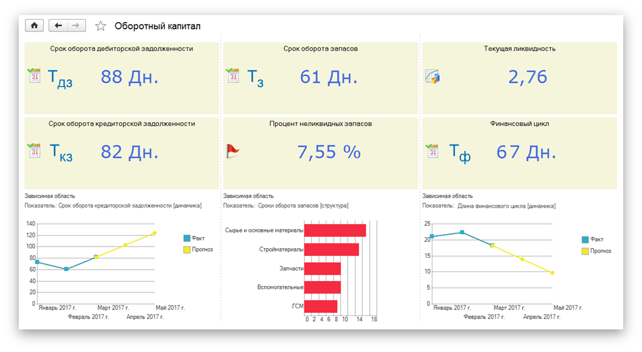642x352 pixels.
Task: Click Прогноз yellow swatch in left chart legend
Action: click(187, 250)
